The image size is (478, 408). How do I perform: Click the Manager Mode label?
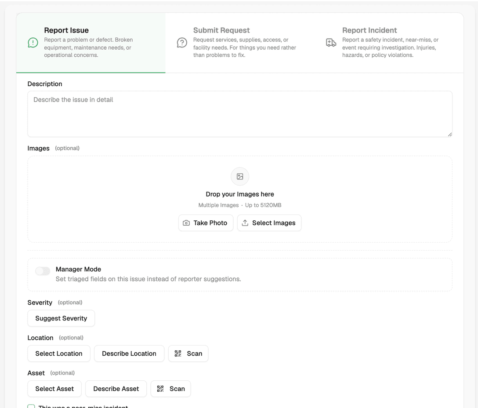[78, 269]
